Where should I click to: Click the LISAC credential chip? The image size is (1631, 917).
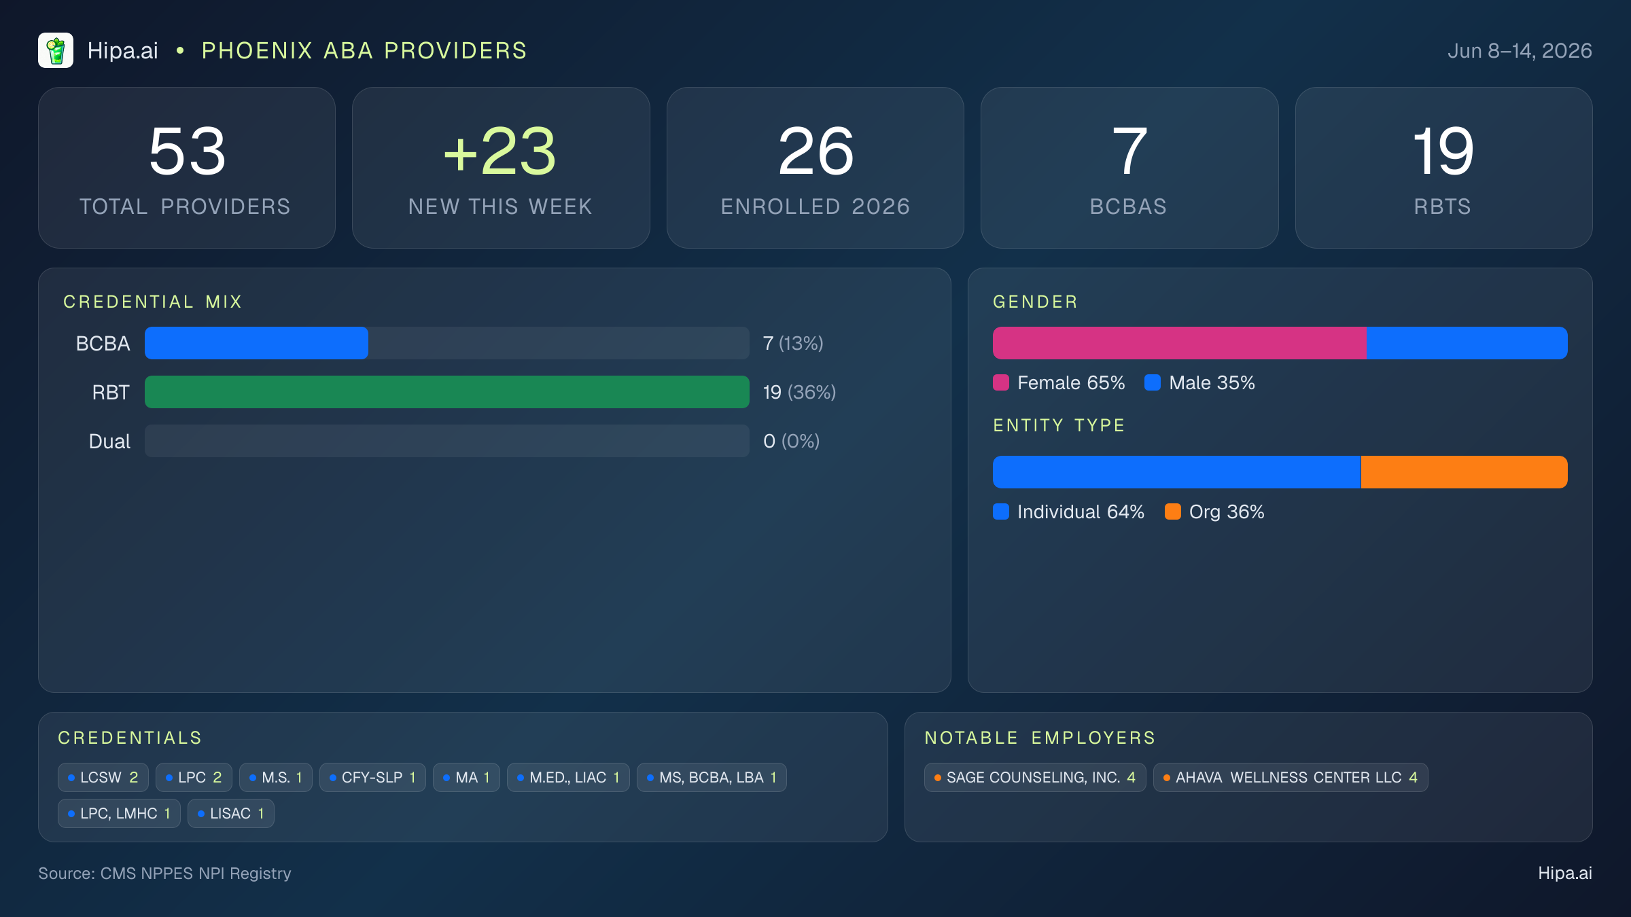pyautogui.click(x=231, y=813)
